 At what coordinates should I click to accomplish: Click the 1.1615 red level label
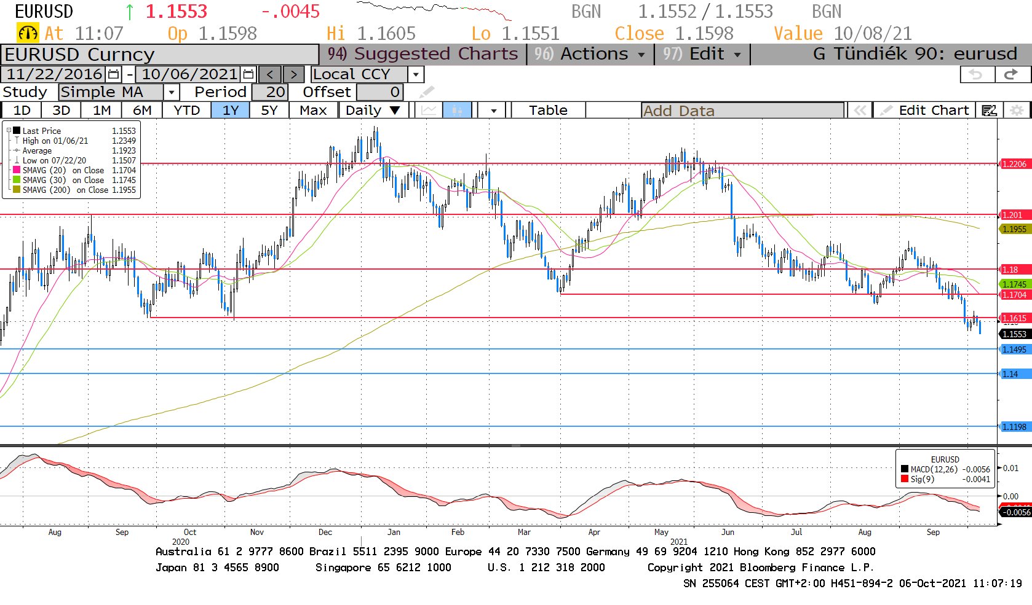click(1014, 318)
